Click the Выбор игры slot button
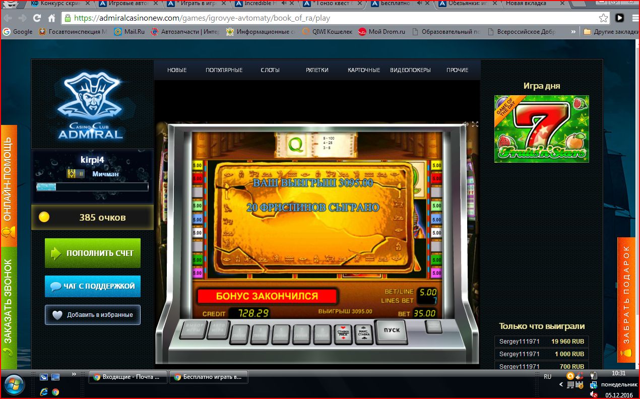 192,330
